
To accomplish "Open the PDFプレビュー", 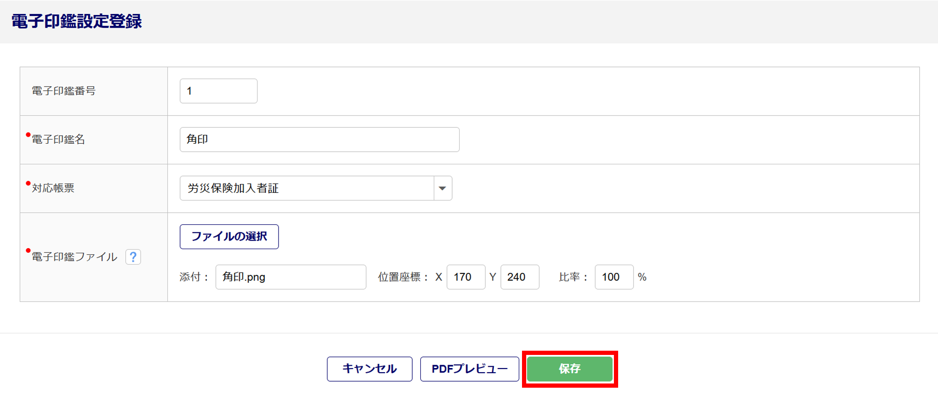I will (469, 369).
